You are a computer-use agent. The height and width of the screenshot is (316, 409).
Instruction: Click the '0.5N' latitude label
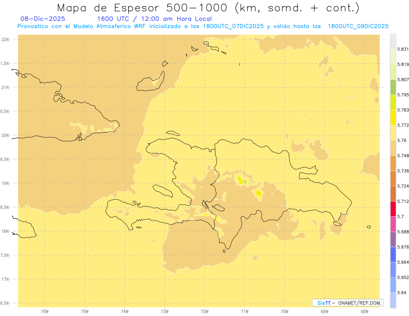[5, 111]
